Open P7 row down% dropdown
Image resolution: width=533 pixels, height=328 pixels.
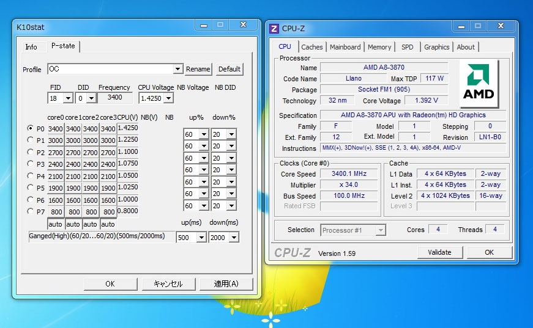[231, 206]
